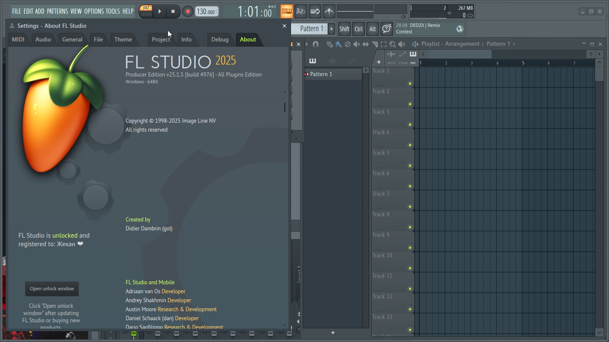Mute Track 5 using green light
This screenshot has height=342, width=609.
click(410, 166)
